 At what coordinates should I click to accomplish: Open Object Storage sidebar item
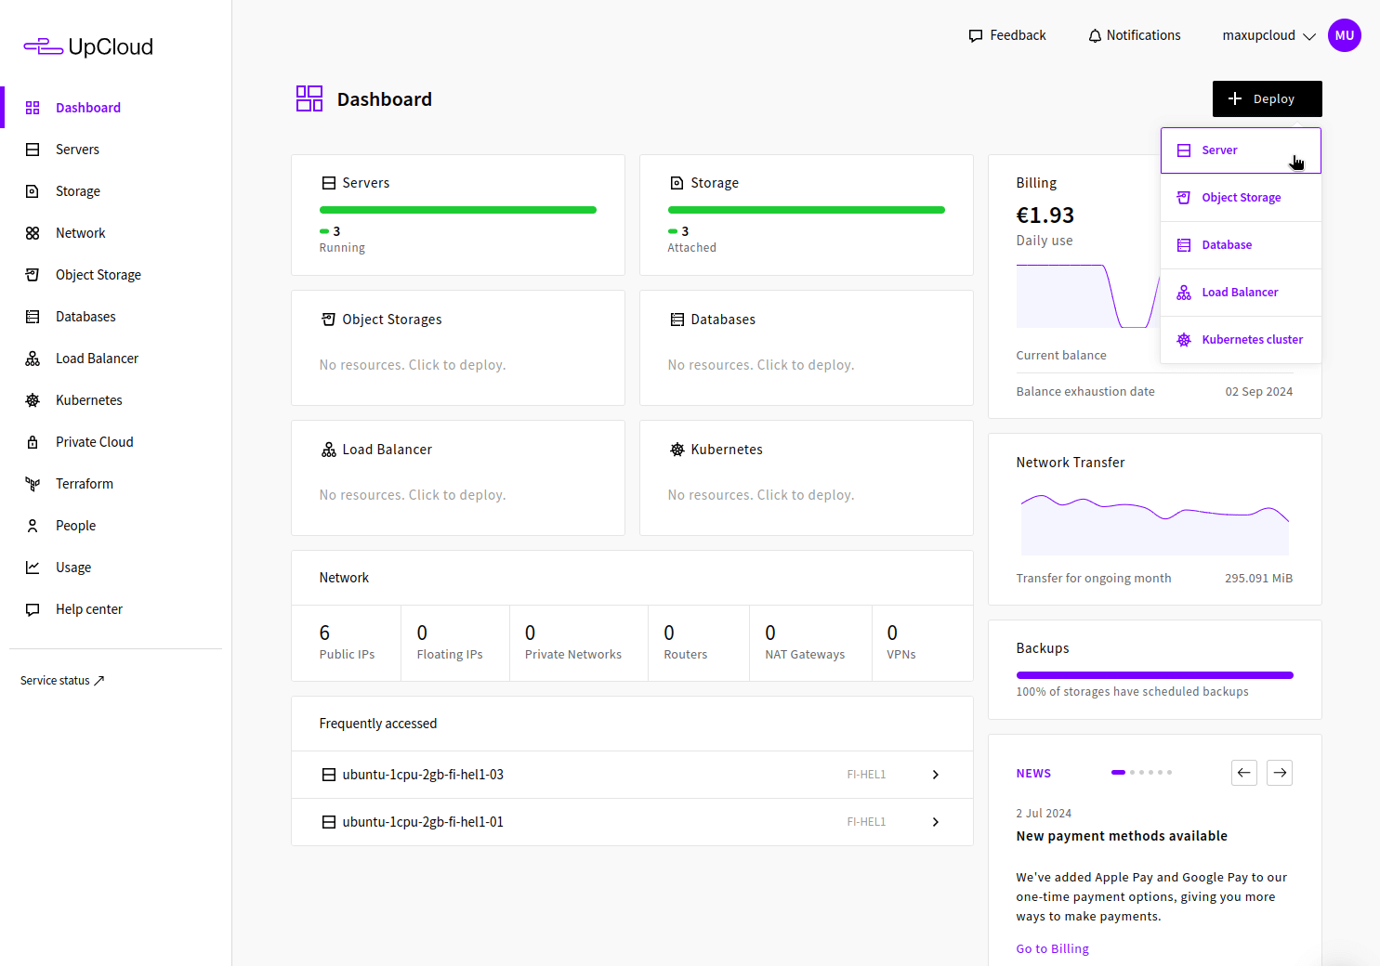pos(115,275)
